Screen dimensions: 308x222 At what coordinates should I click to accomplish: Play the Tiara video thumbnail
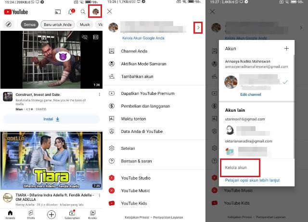(x=51, y=160)
